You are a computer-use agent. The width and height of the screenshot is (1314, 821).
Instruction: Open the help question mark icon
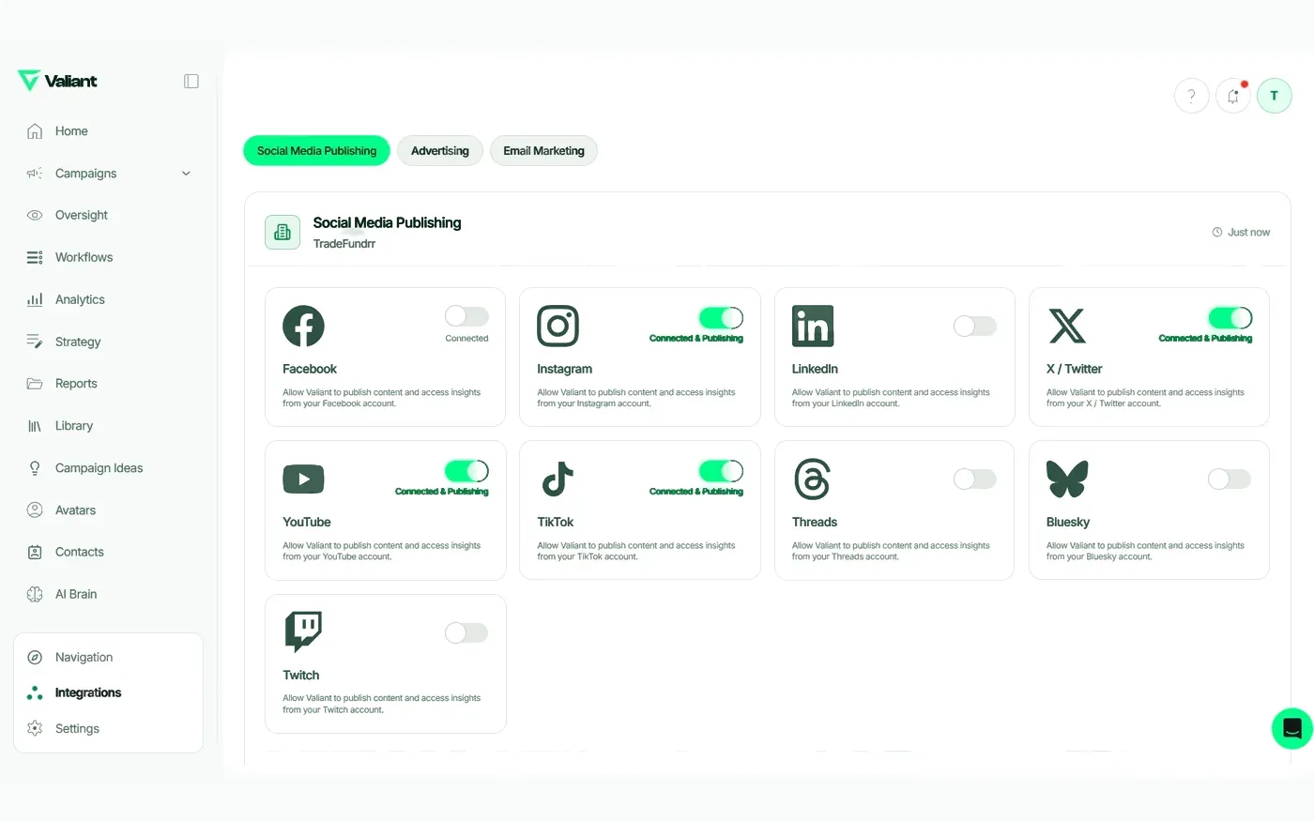tap(1191, 96)
